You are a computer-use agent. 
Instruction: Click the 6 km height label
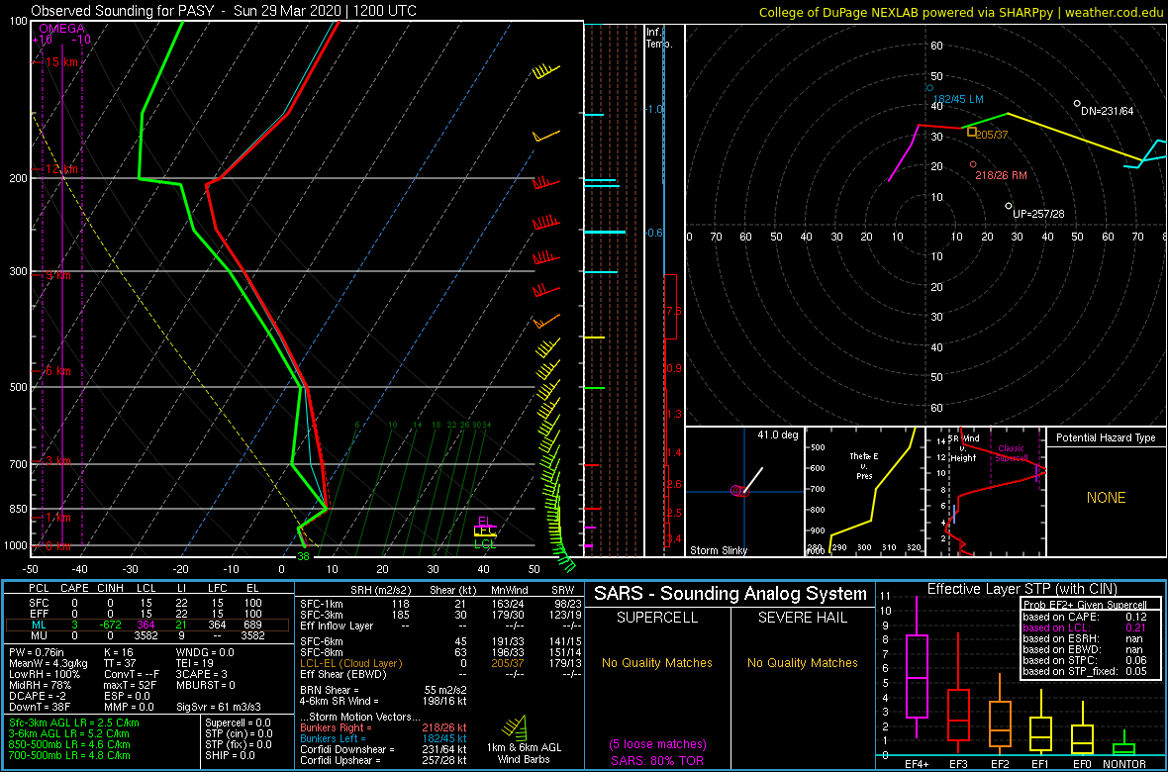(x=56, y=371)
